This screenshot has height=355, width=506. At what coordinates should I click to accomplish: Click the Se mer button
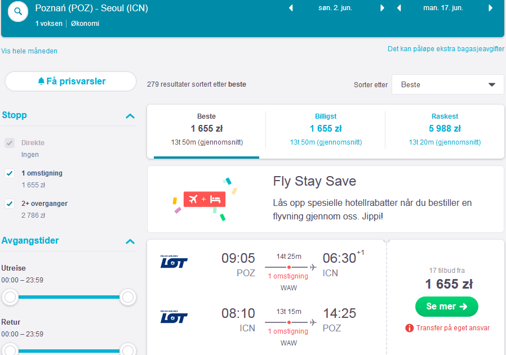click(447, 307)
